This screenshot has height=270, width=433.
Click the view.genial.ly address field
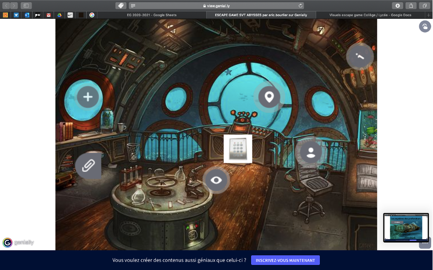216,6
